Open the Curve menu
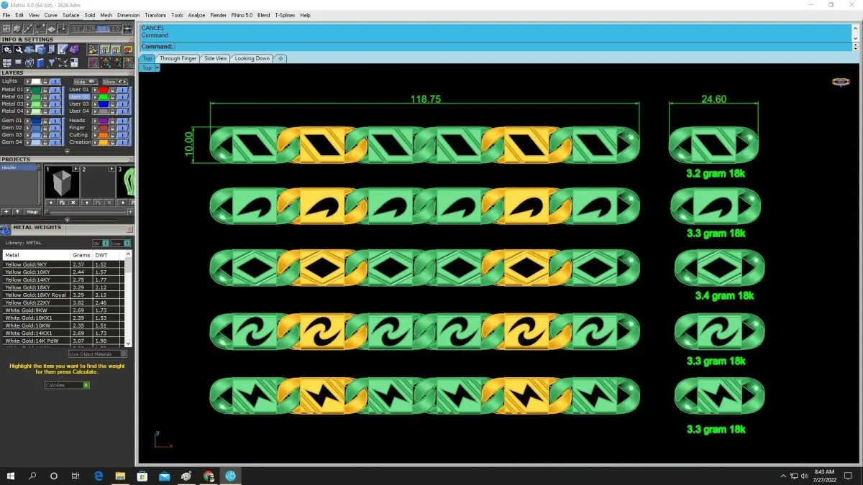The width and height of the screenshot is (863, 485). pos(50,15)
